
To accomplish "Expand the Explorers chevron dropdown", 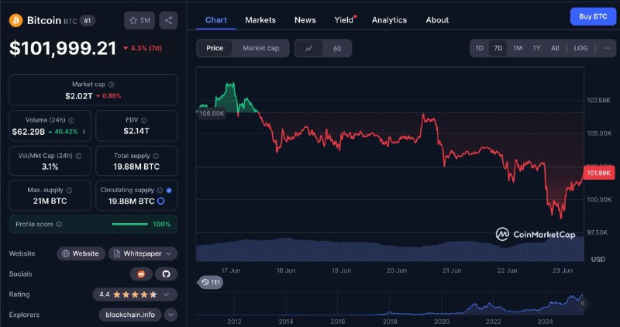I will (170, 315).
